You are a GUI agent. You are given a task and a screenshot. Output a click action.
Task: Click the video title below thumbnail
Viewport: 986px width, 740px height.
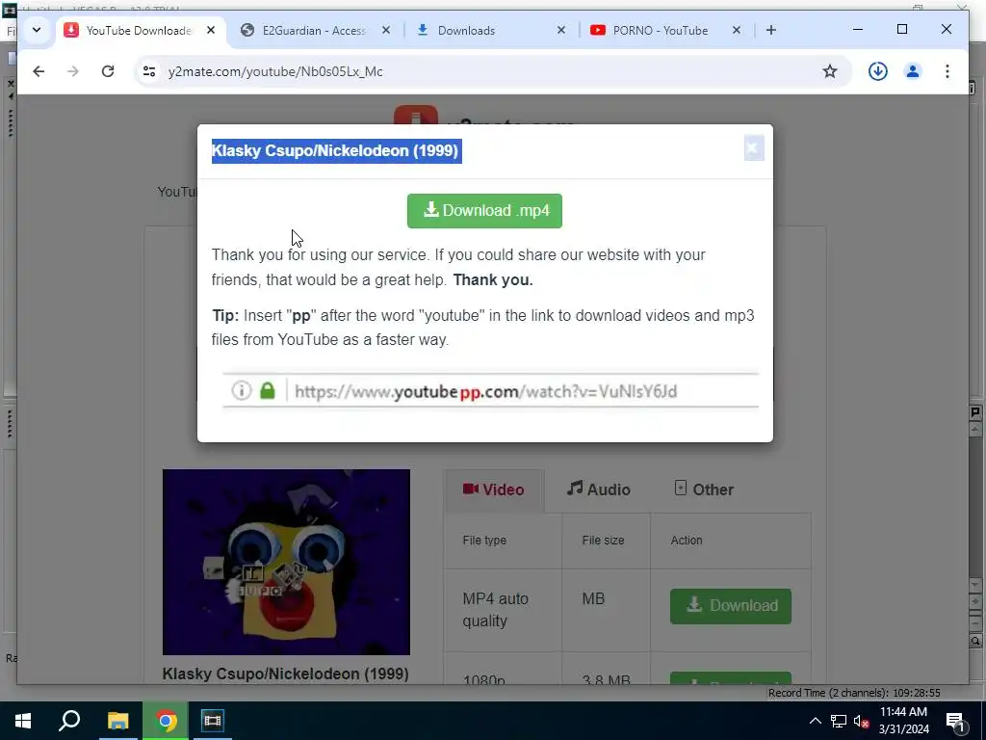(x=285, y=674)
